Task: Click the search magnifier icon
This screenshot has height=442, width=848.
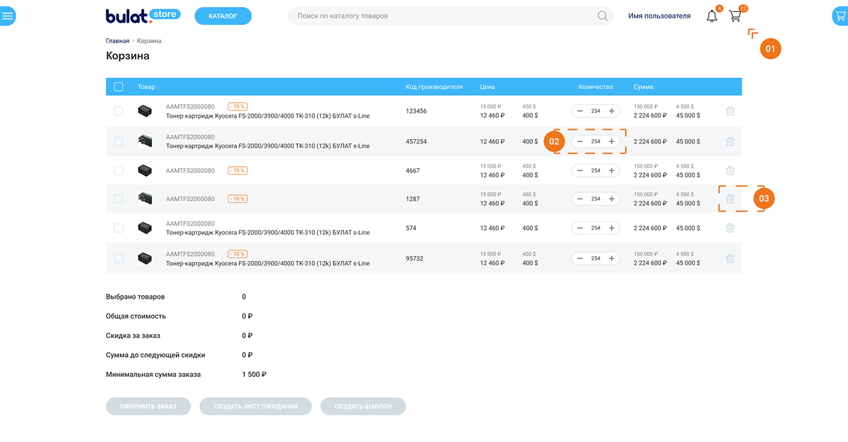Action: point(602,16)
